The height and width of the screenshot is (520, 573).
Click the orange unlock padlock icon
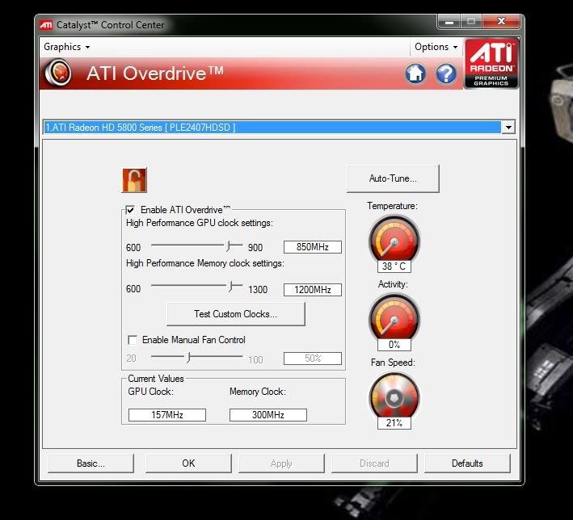point(134,180)
